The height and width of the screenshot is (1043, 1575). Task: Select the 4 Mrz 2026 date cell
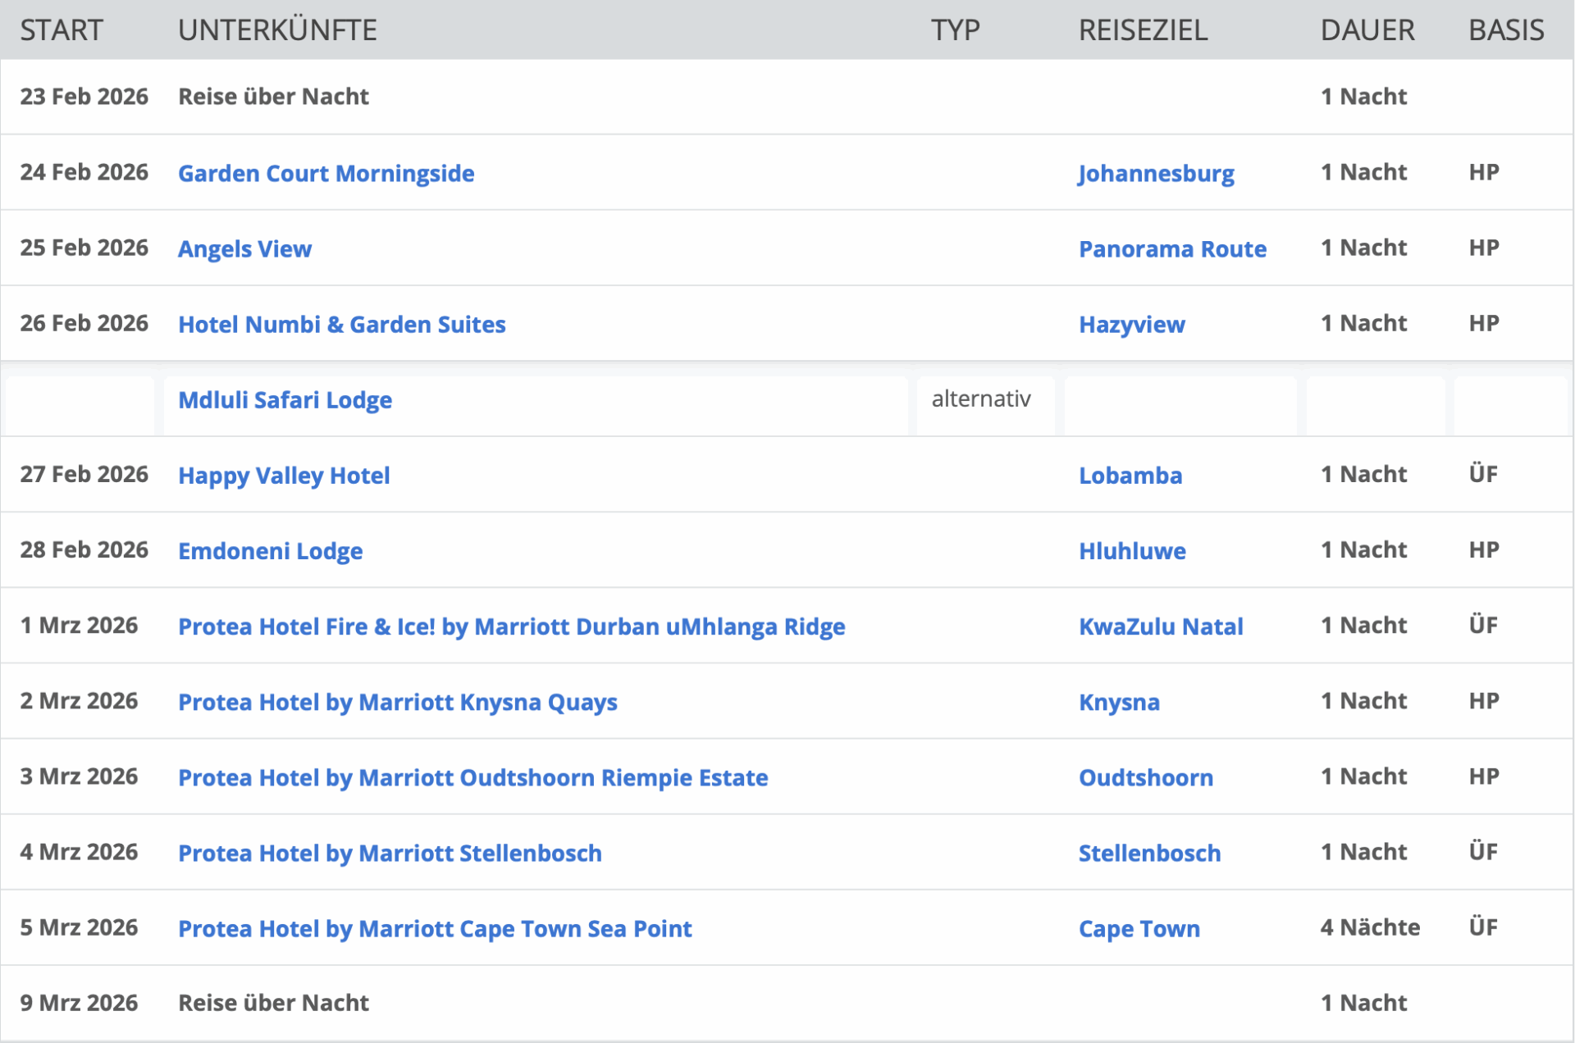[x=79, y=852]
